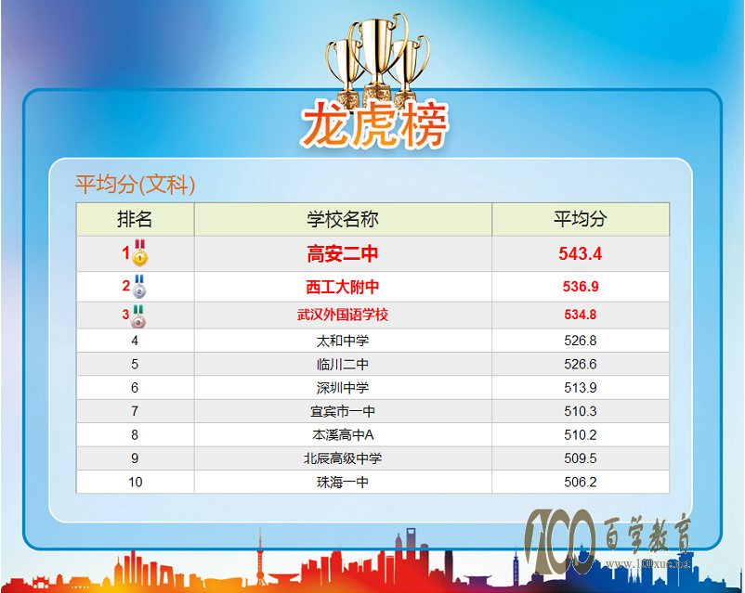Click the score 534.8
The height and width of the screenshot is (593, 745).
[581, 315]
